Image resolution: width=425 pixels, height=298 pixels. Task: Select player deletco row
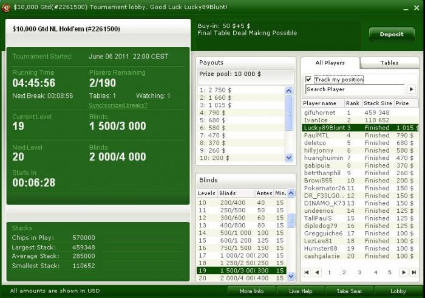click(x=360, y=143)
